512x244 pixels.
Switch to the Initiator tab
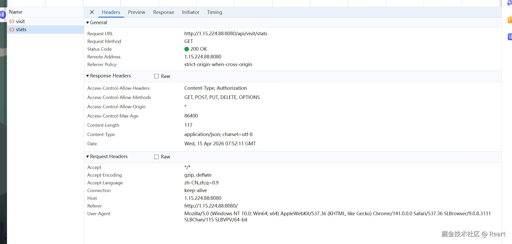click(x=191, y=12)
